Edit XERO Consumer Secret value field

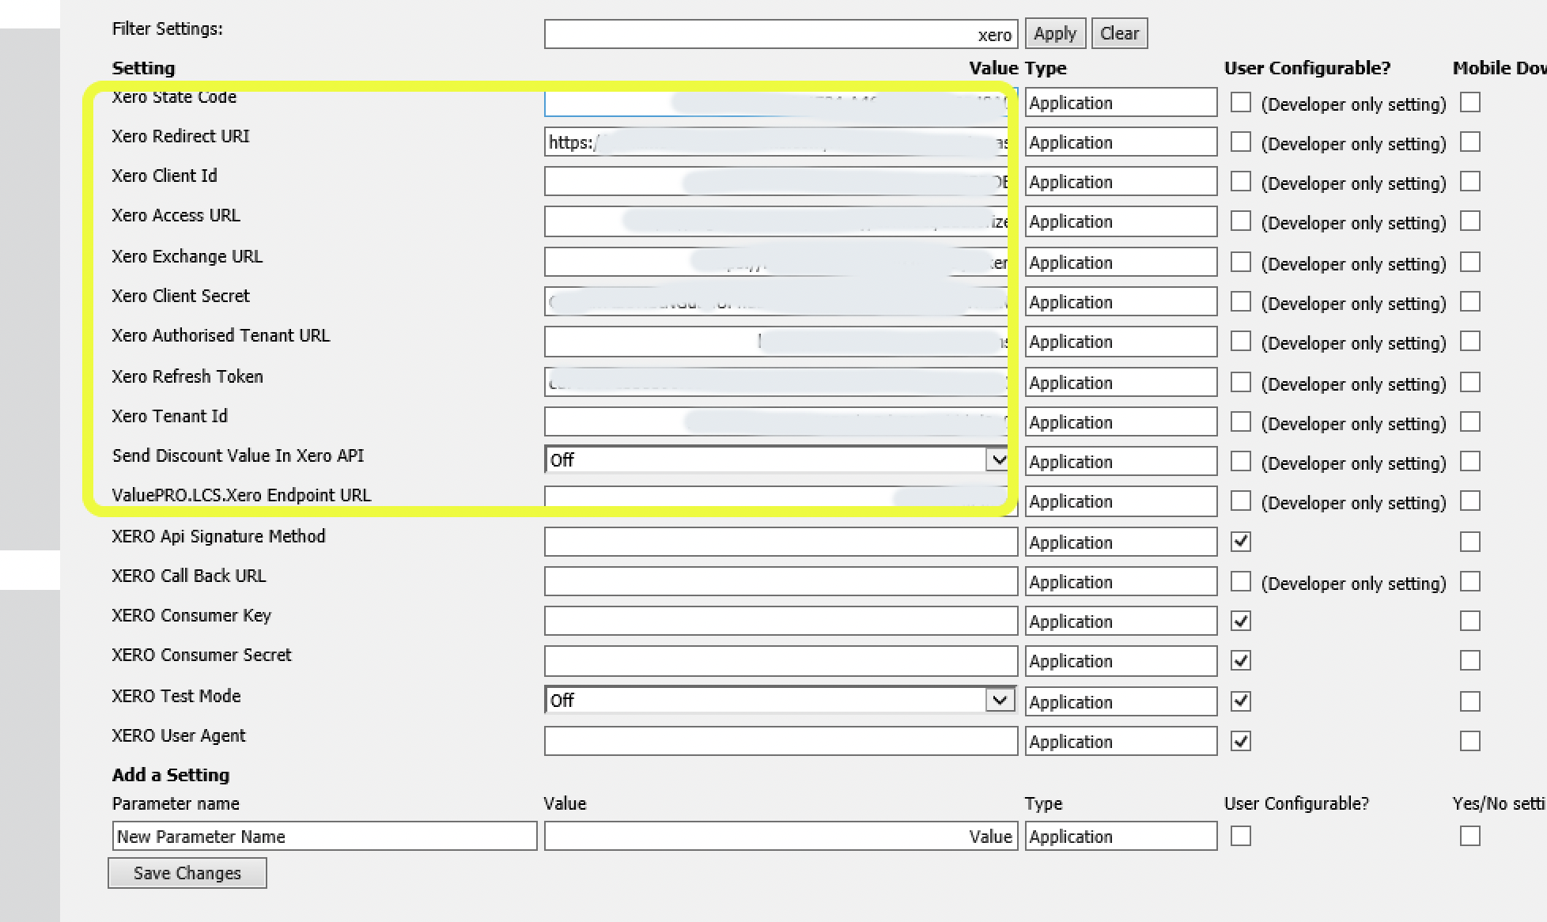point(781,660)
